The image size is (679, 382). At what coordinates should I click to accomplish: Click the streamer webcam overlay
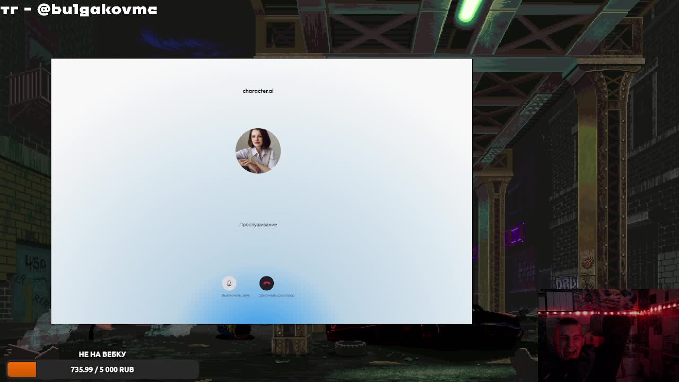(608, 335)
